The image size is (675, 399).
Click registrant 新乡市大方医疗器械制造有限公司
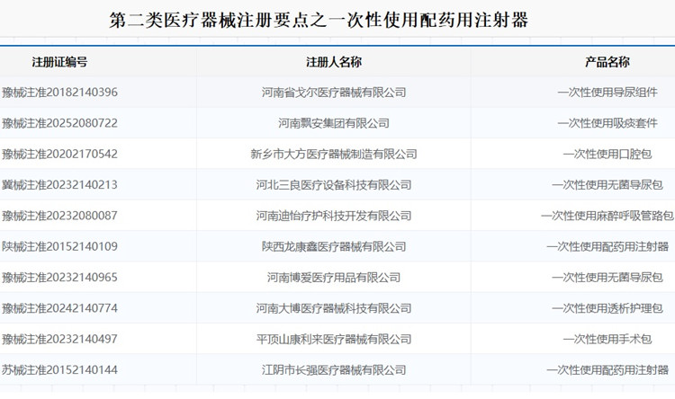pos(334,154)
